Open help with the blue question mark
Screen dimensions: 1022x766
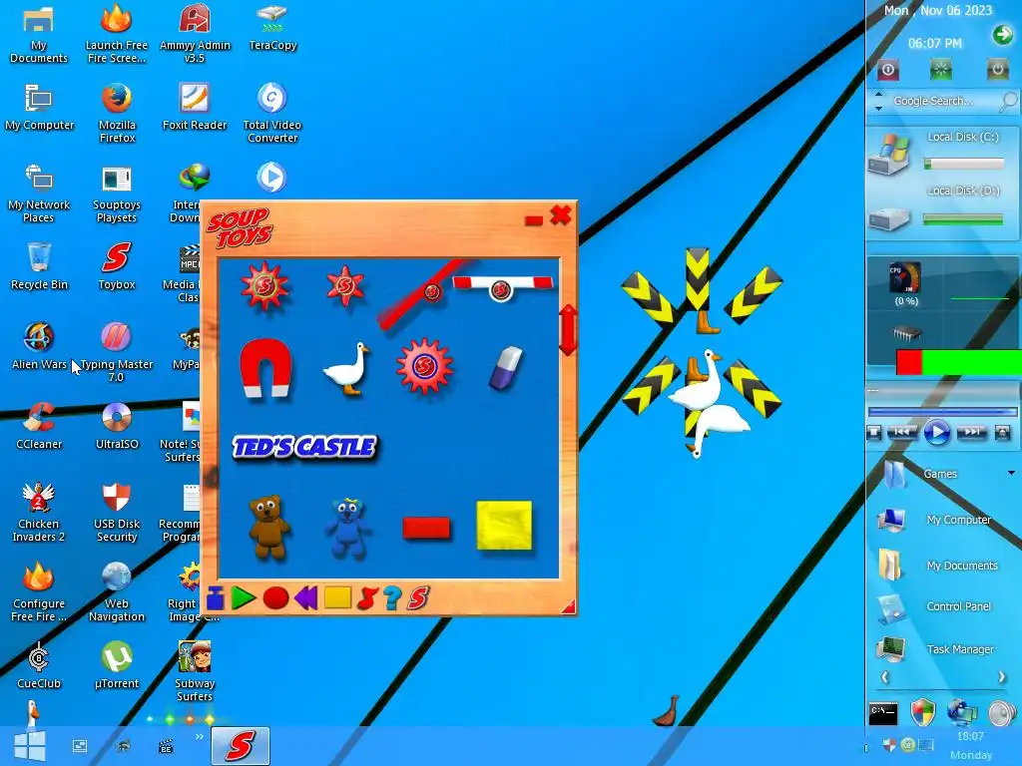392,598
